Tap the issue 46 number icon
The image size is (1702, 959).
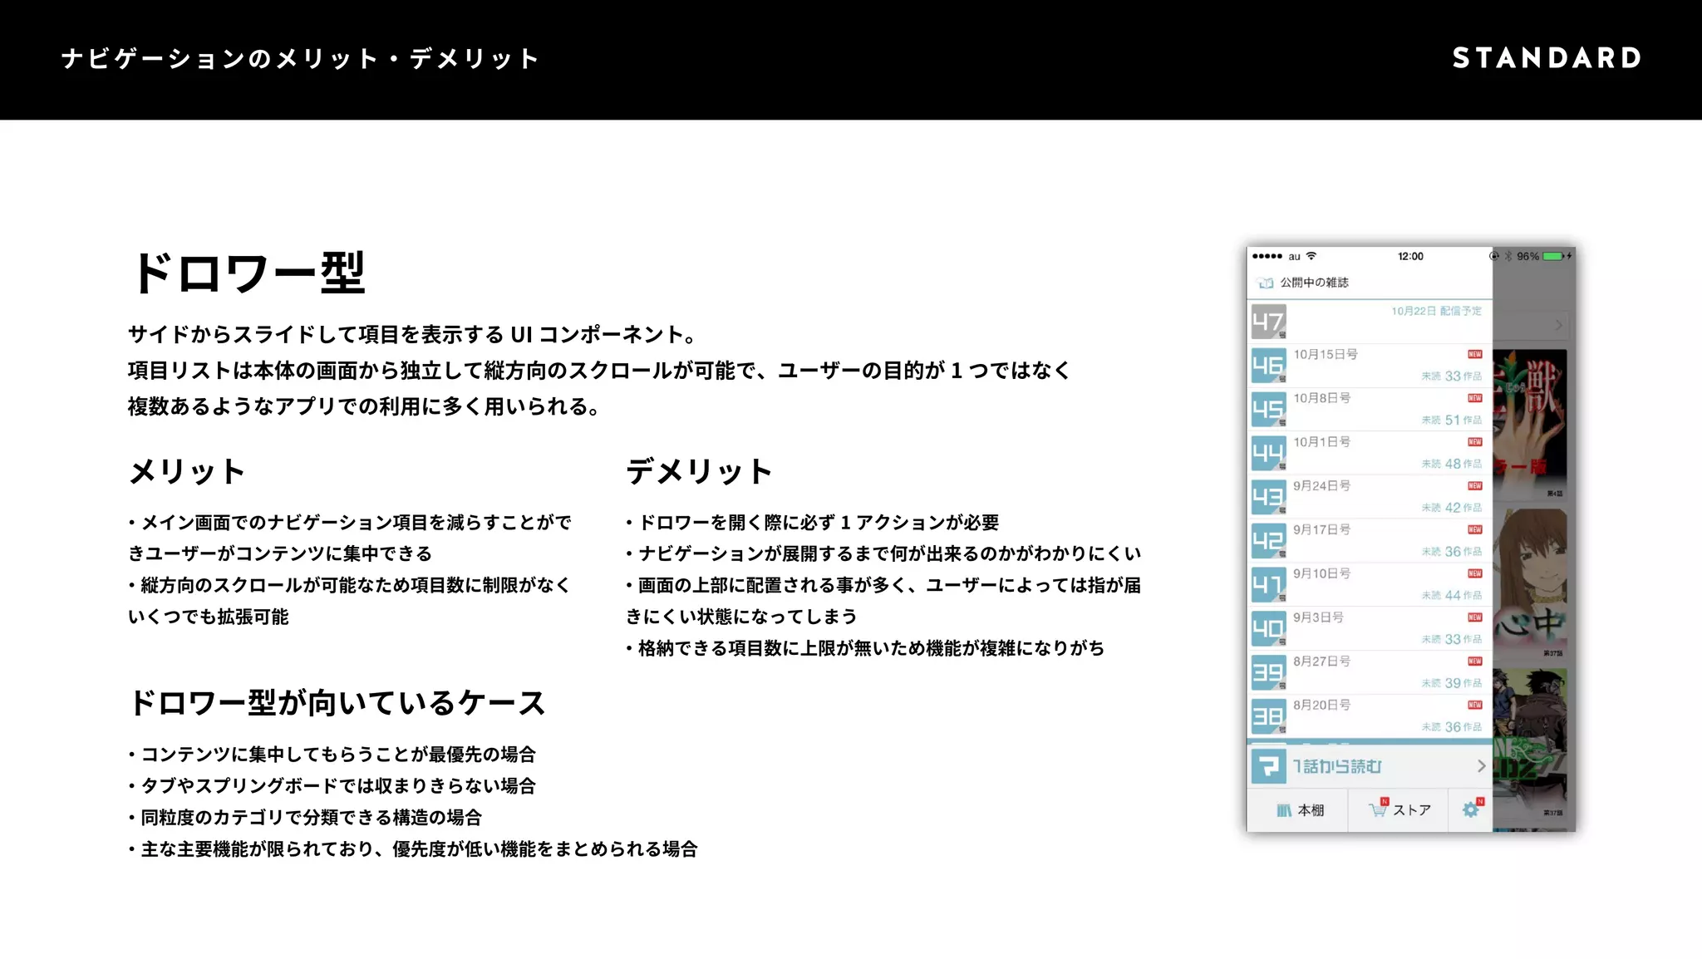(1268, 366)
